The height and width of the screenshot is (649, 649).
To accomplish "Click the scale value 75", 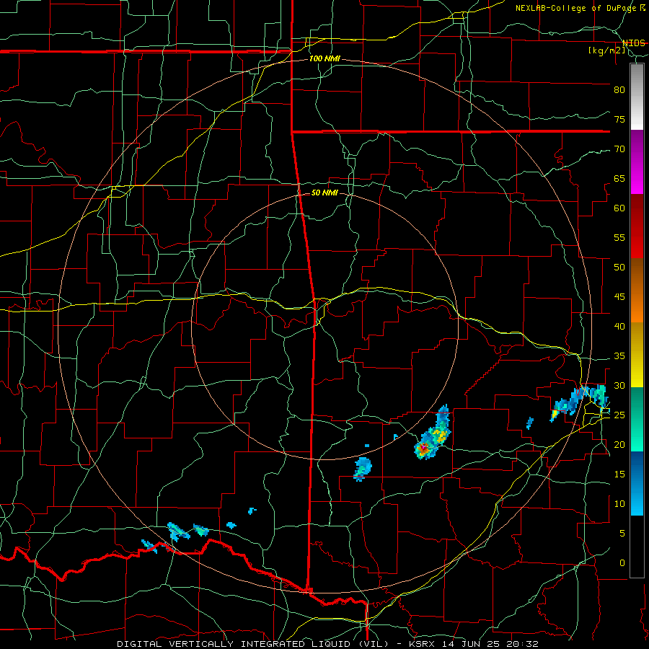I will [619, 119].
